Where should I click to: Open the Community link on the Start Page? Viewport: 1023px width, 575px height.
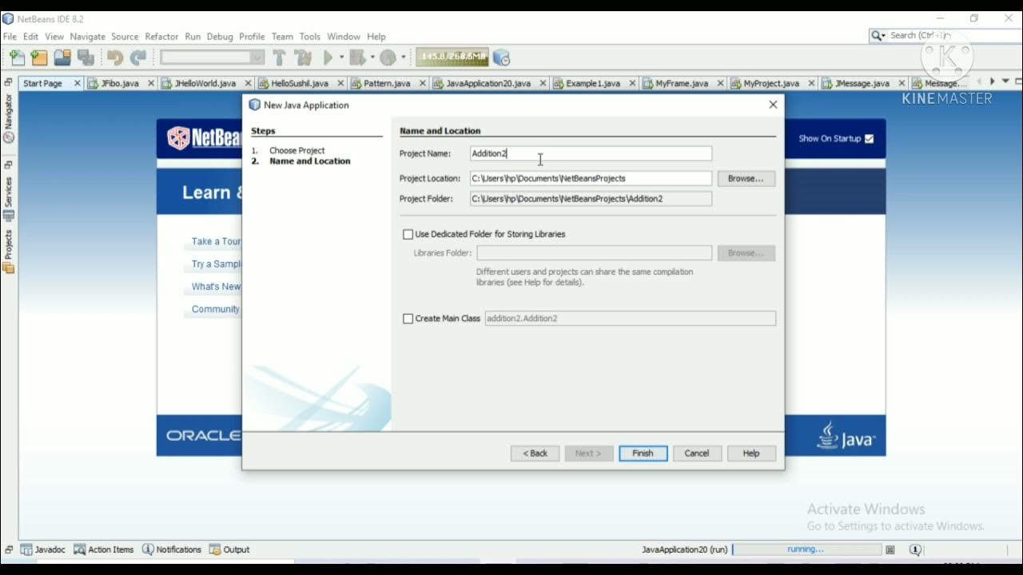click(216, 309)
